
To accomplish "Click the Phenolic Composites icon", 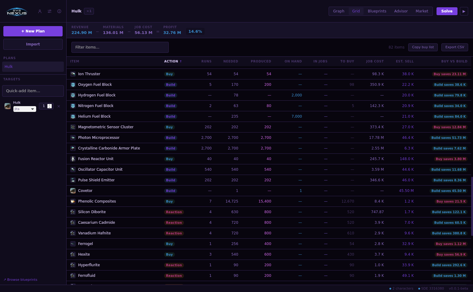I will pyautogui.click(x=73, y=201).
